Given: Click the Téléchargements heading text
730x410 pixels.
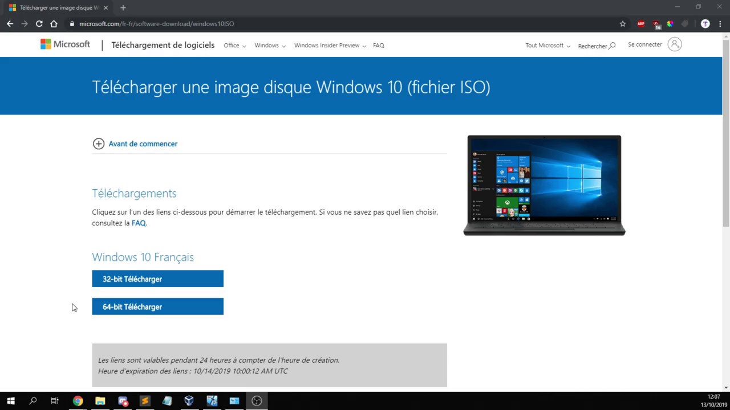Looking at the screenshot, I should 134,194.
